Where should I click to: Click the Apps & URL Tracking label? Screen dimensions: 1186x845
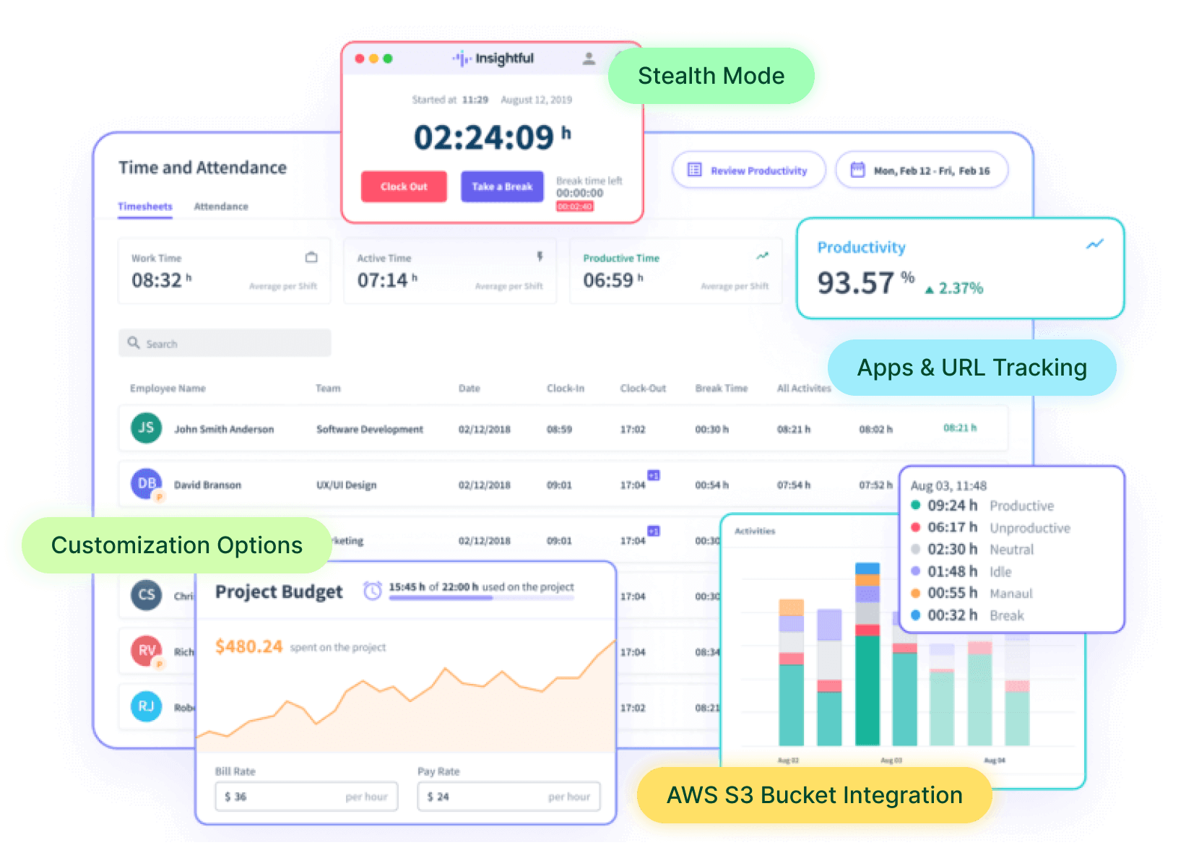click(972, 368)
